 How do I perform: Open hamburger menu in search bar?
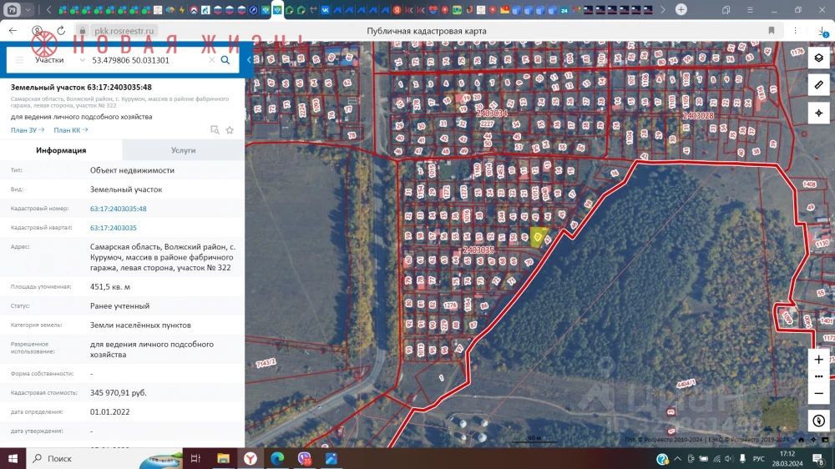tap(20, 60)
